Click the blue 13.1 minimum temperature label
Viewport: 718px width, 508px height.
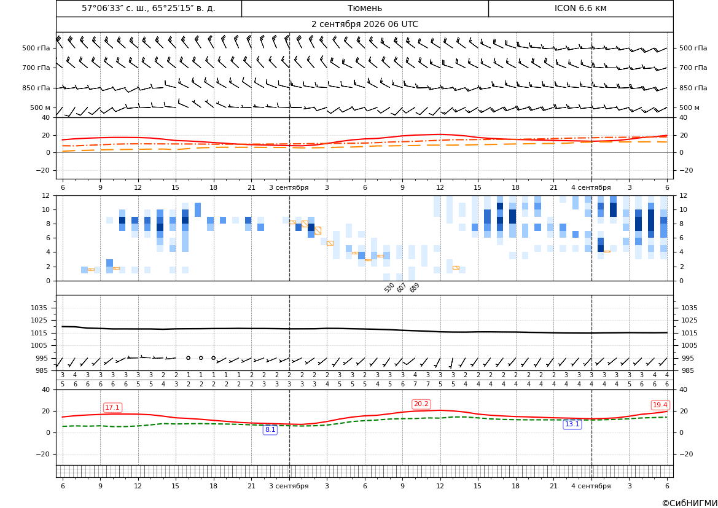click(572, 424)
